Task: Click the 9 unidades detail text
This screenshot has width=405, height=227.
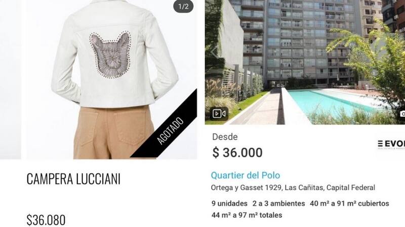Action: coord(229,204)
